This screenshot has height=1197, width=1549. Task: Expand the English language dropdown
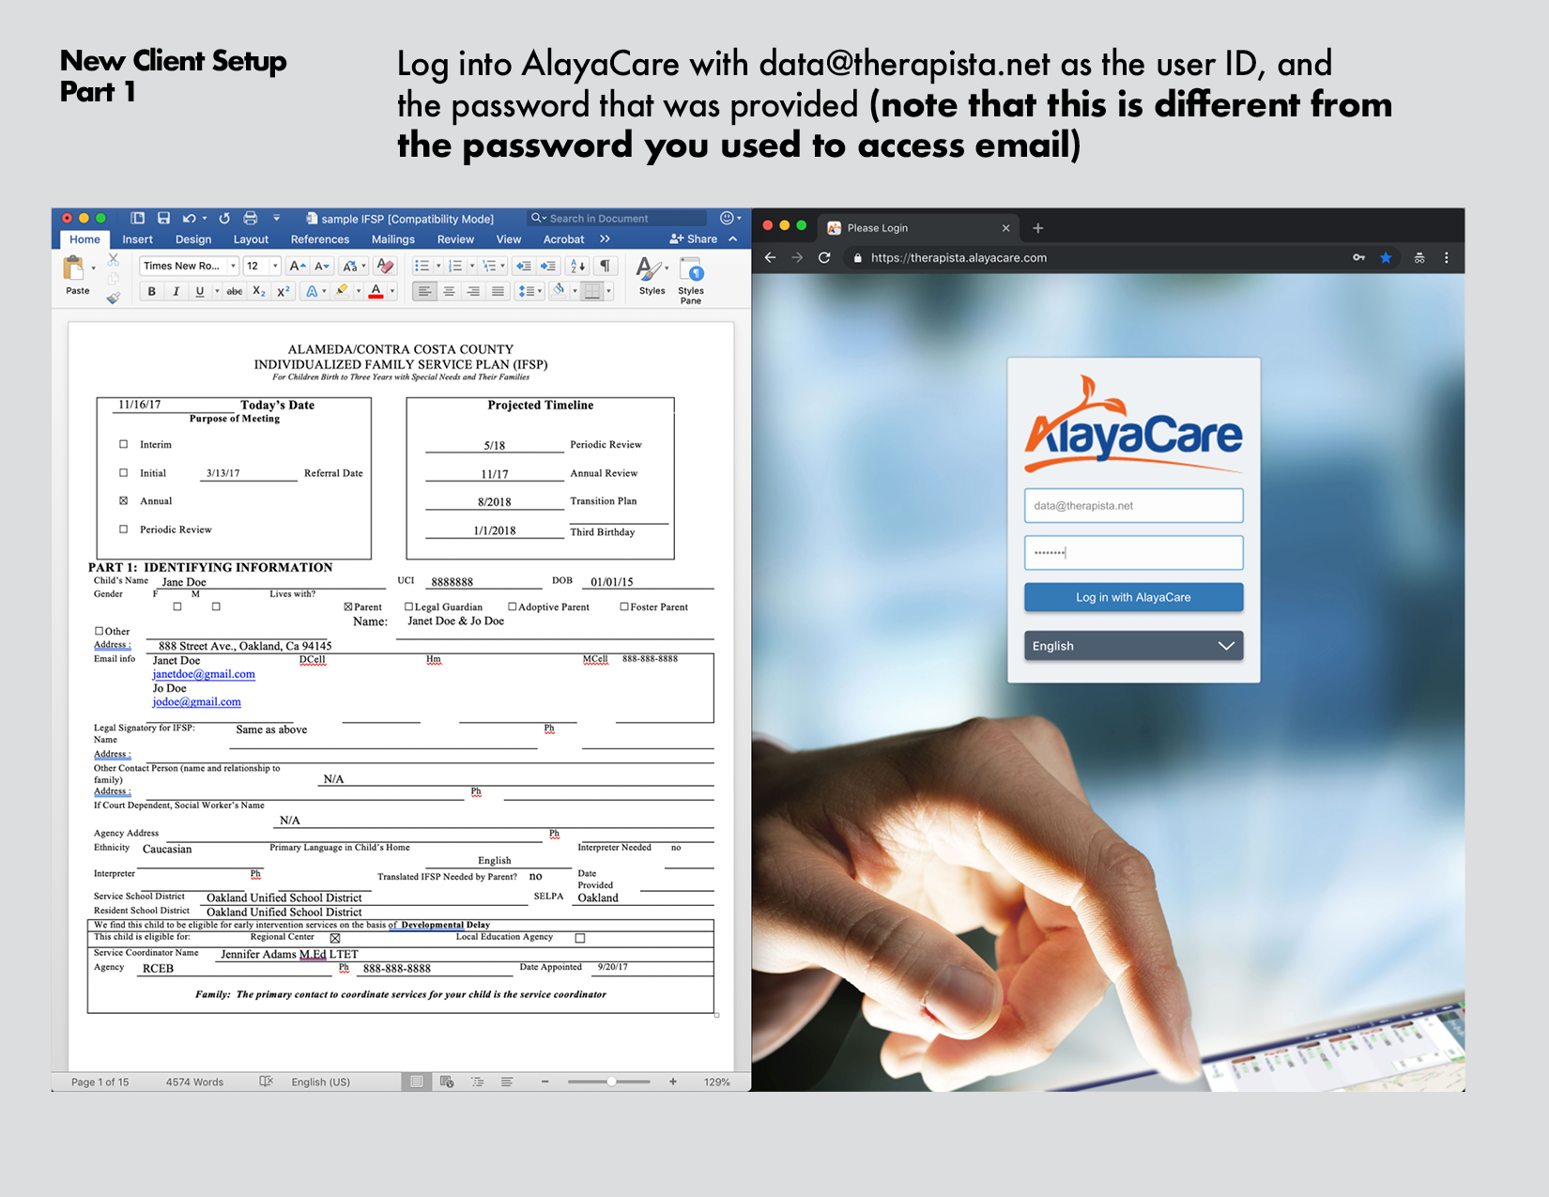[x=1133, y=646]
